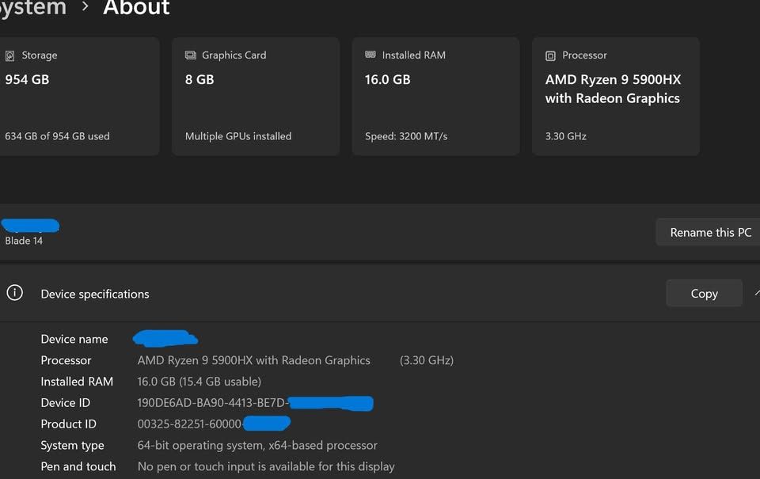Click the Speed: 3200 MT/s text
The height and width of the screenshot is (479, 760).
(x=406, y=136)
